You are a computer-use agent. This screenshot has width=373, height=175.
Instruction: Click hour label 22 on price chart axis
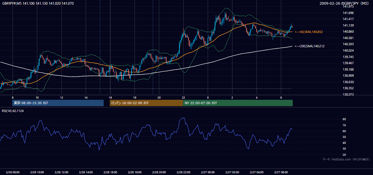[183, 97]
